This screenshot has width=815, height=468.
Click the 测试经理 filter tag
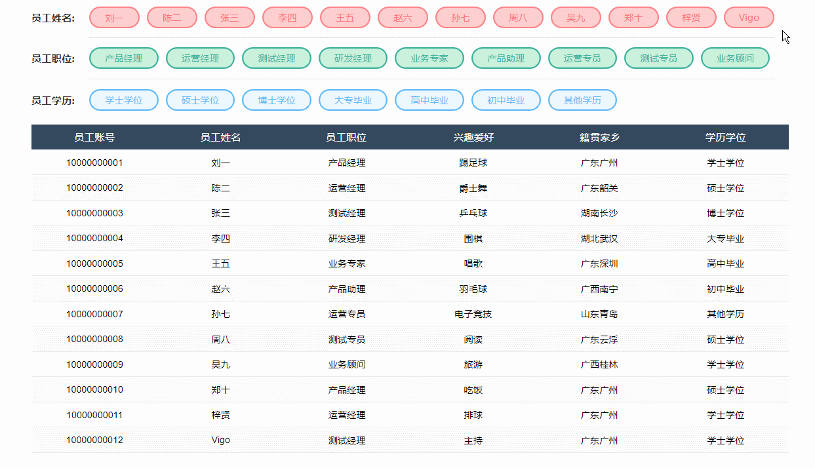[x=277, y=58]
